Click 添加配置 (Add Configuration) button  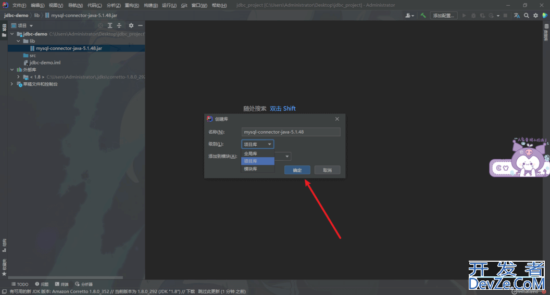click(443, 16)
